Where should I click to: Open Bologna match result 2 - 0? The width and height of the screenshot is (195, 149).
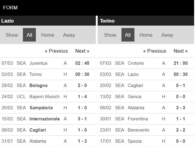(82, 85)
